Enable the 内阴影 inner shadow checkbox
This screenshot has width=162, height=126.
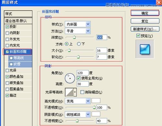pos(7,33)
